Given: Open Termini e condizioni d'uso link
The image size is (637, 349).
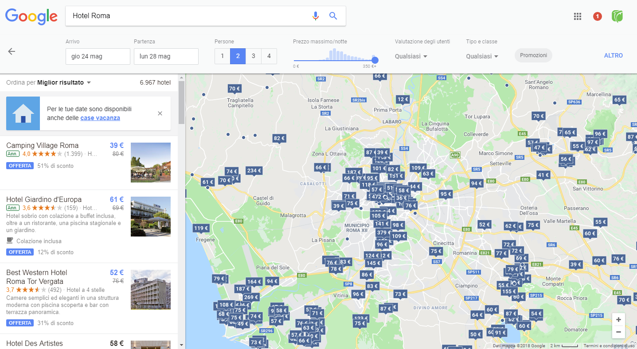Looking at the screenshot, I should [x=609, y=346].
